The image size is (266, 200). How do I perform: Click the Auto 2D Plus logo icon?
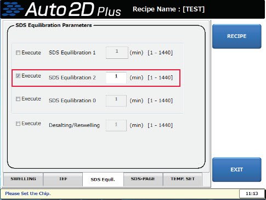tap(13, 9)
